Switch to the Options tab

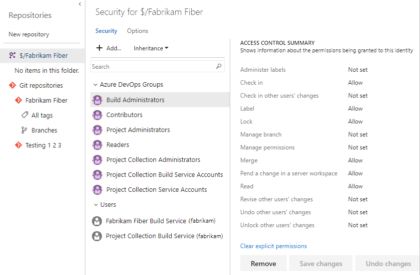(x=137, y=31)
